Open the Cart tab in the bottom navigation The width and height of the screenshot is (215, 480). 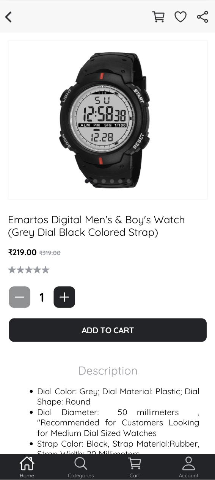(x=135, y=467)
